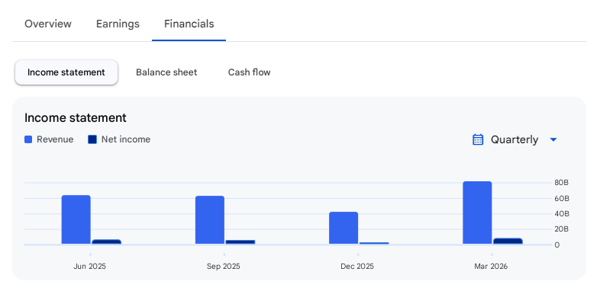This screenshot has width=600, height=294.
Task: Choose the Income statement pill
Action: pos(66,72)
